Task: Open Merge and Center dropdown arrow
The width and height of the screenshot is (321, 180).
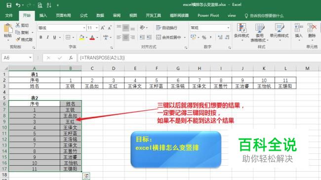Action: tap(185, 37)
